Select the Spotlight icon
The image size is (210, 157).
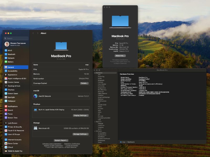coord(6,97)
